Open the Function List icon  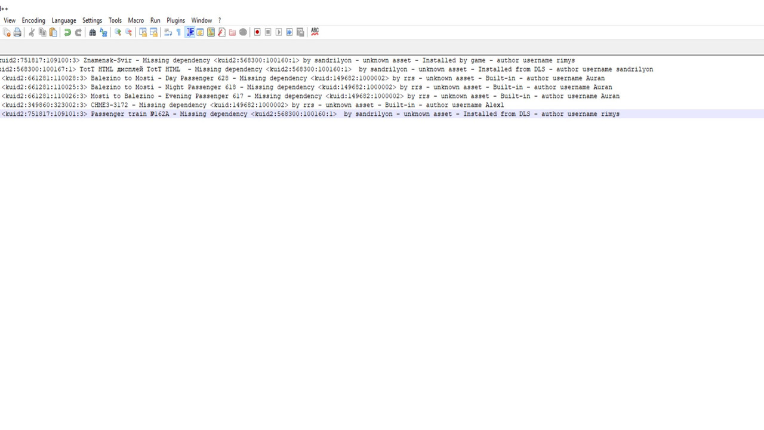tap(221, 32)
